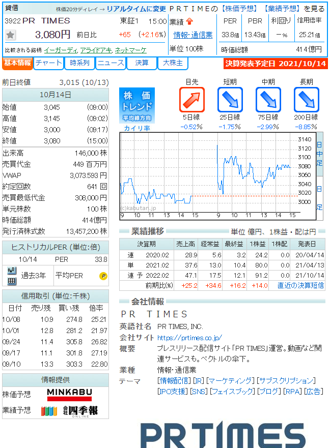Click the PER 33.8倍 header cell
Viewport: 330px width, 448px height.
tap(230, 28)
